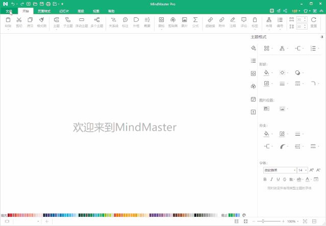Click the Reset (重置) circular arrow
This screenshot has height=226, width=326.
coord(314,22)
